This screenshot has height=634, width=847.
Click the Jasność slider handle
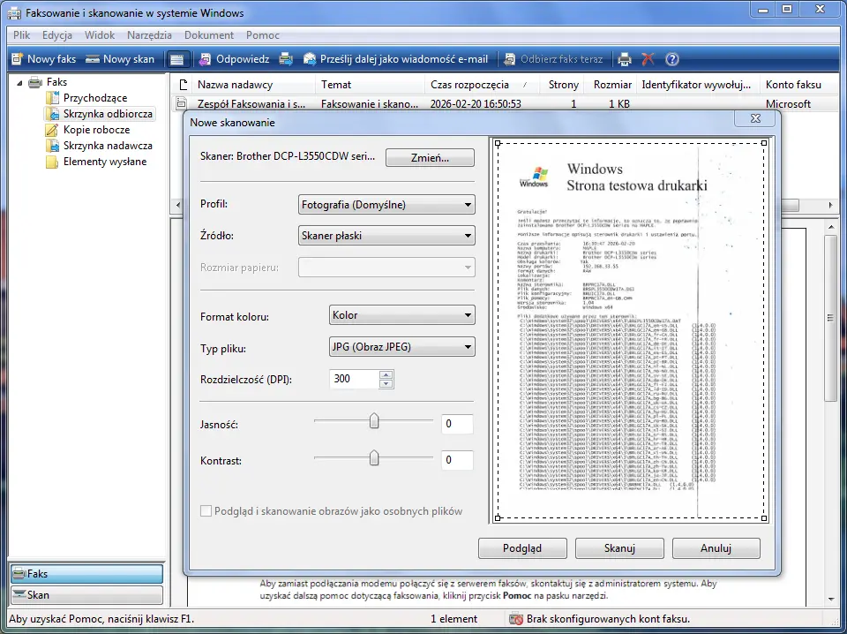374,422
